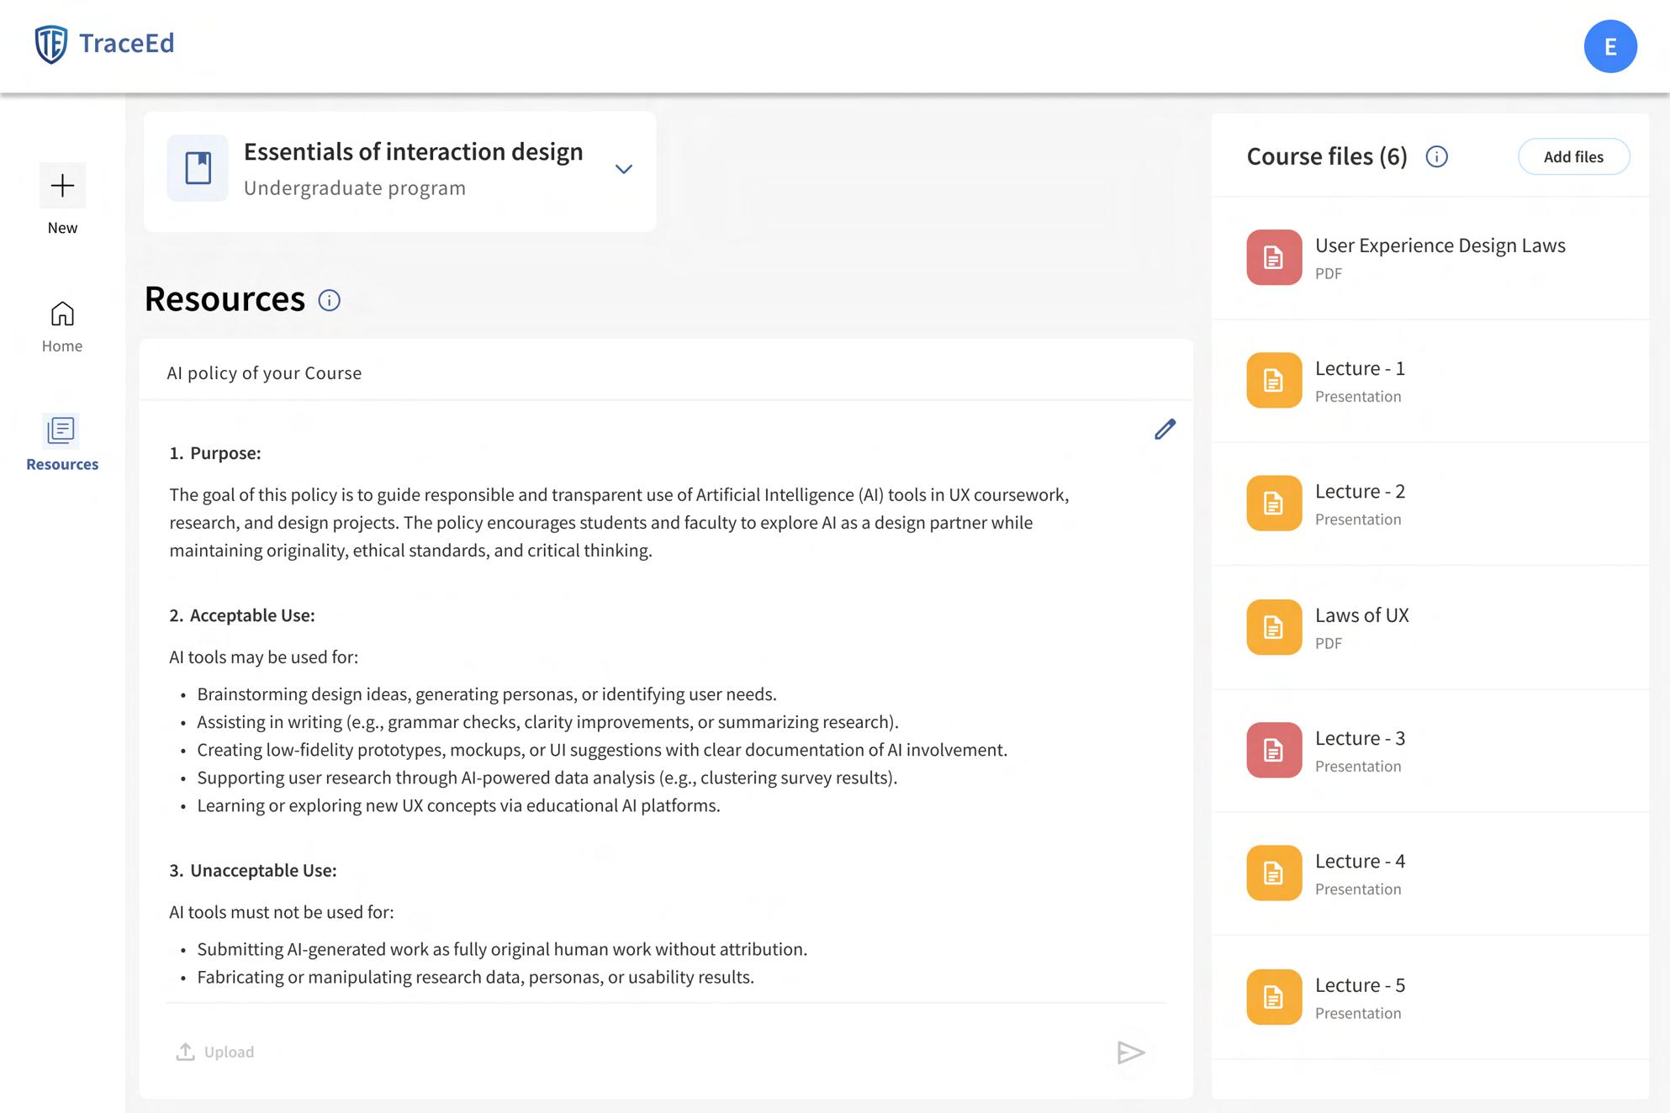Click the send arrow icon
The image size is (1670, 1113).
1130,1052
